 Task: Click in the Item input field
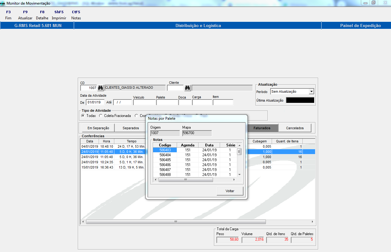[x=223, y=102]
